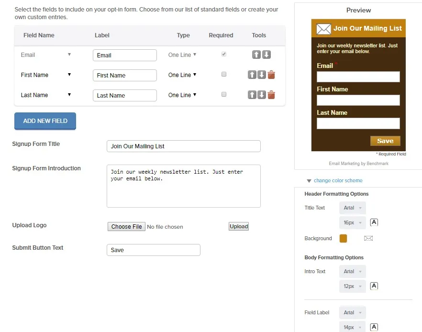Viewport: 422px width, 332px height.
Task: Mark Last Name as required
Action: (224, 94)
